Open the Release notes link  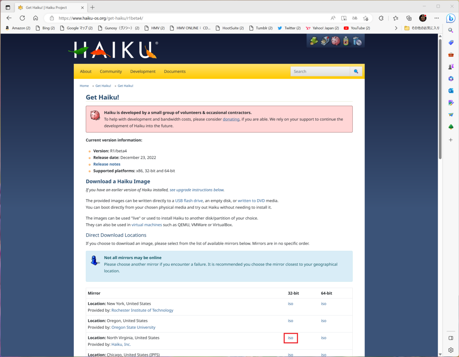pyautogui.click(x=107, y=164)
